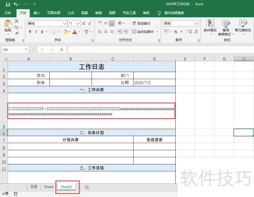Click the Save icon in title bar
Screen dimensions: 254x197
click(8, 5)
